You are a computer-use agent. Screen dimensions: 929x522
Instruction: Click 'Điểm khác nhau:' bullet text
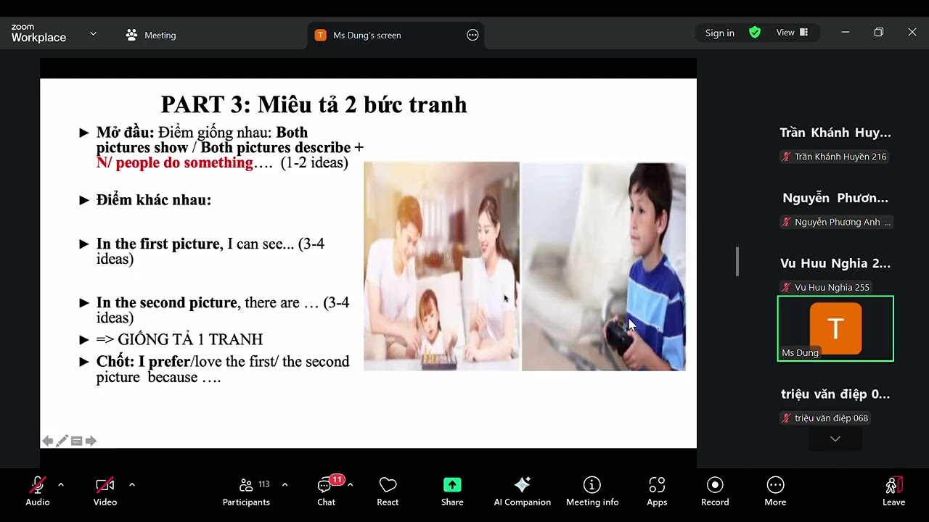154,200
